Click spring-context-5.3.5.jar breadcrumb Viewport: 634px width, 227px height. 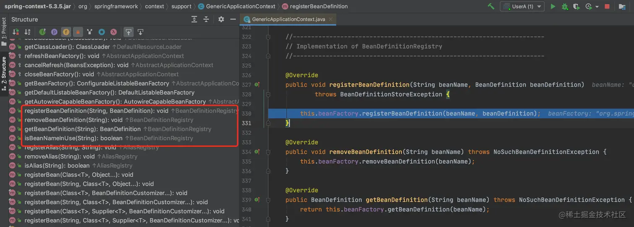click(37, 6)
